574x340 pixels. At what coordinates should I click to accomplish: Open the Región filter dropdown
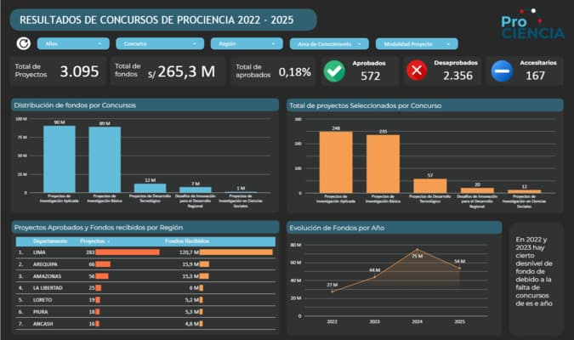[x=247, y=43]
